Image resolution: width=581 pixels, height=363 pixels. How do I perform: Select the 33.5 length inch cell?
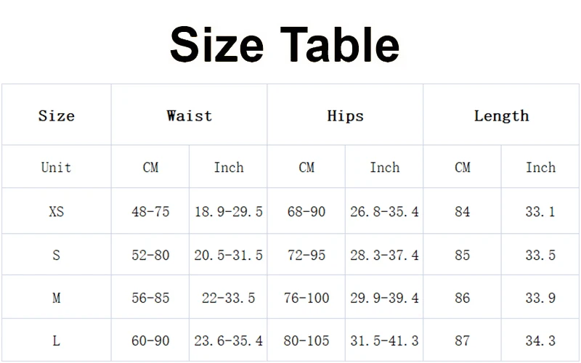pyautogui.click(x=540, y=255)
